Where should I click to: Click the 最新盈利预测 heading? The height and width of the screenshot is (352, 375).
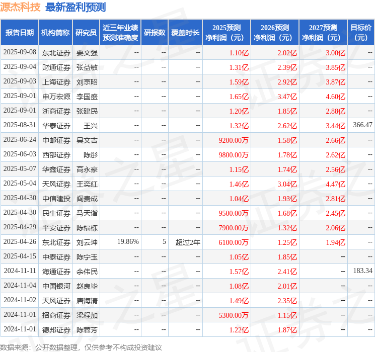point(76,7)
